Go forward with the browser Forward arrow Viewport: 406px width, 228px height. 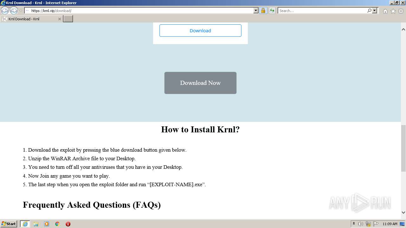[14, 11]
